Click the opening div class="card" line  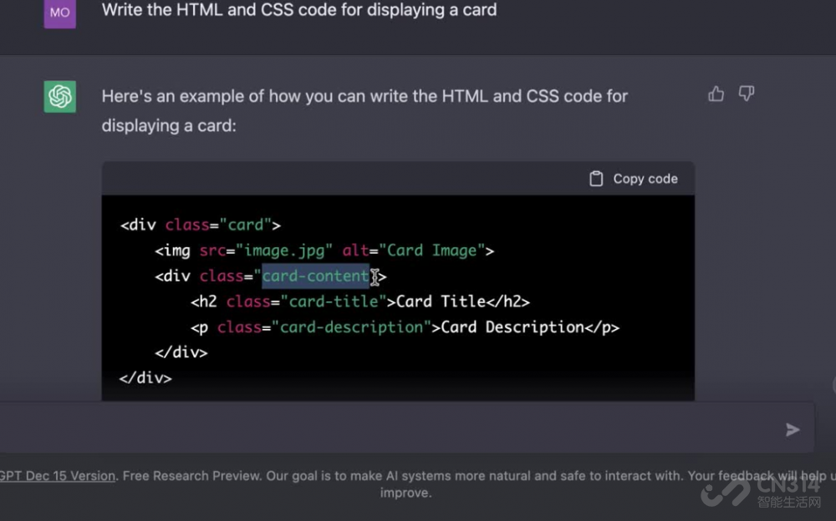pos(200,225)
